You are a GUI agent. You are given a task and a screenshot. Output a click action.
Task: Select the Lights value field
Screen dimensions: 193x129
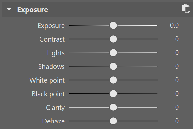(x=177, y=53)
